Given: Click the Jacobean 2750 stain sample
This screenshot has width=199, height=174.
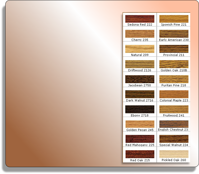Looking at the screenshot, I should pyautogui.click(x=140, y=79).
